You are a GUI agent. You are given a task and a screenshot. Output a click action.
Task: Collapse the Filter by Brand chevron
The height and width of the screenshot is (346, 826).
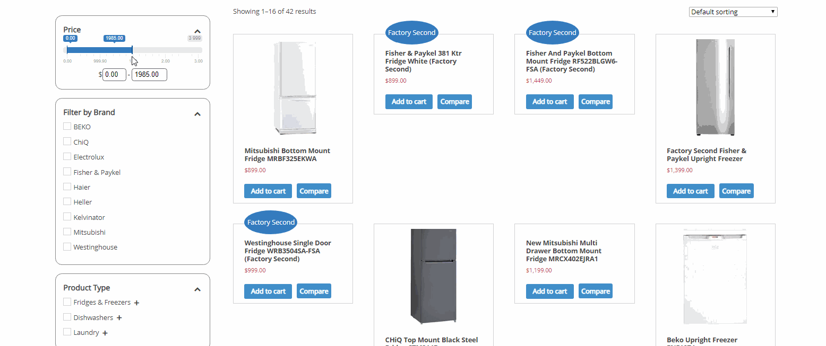coord(197,114)
